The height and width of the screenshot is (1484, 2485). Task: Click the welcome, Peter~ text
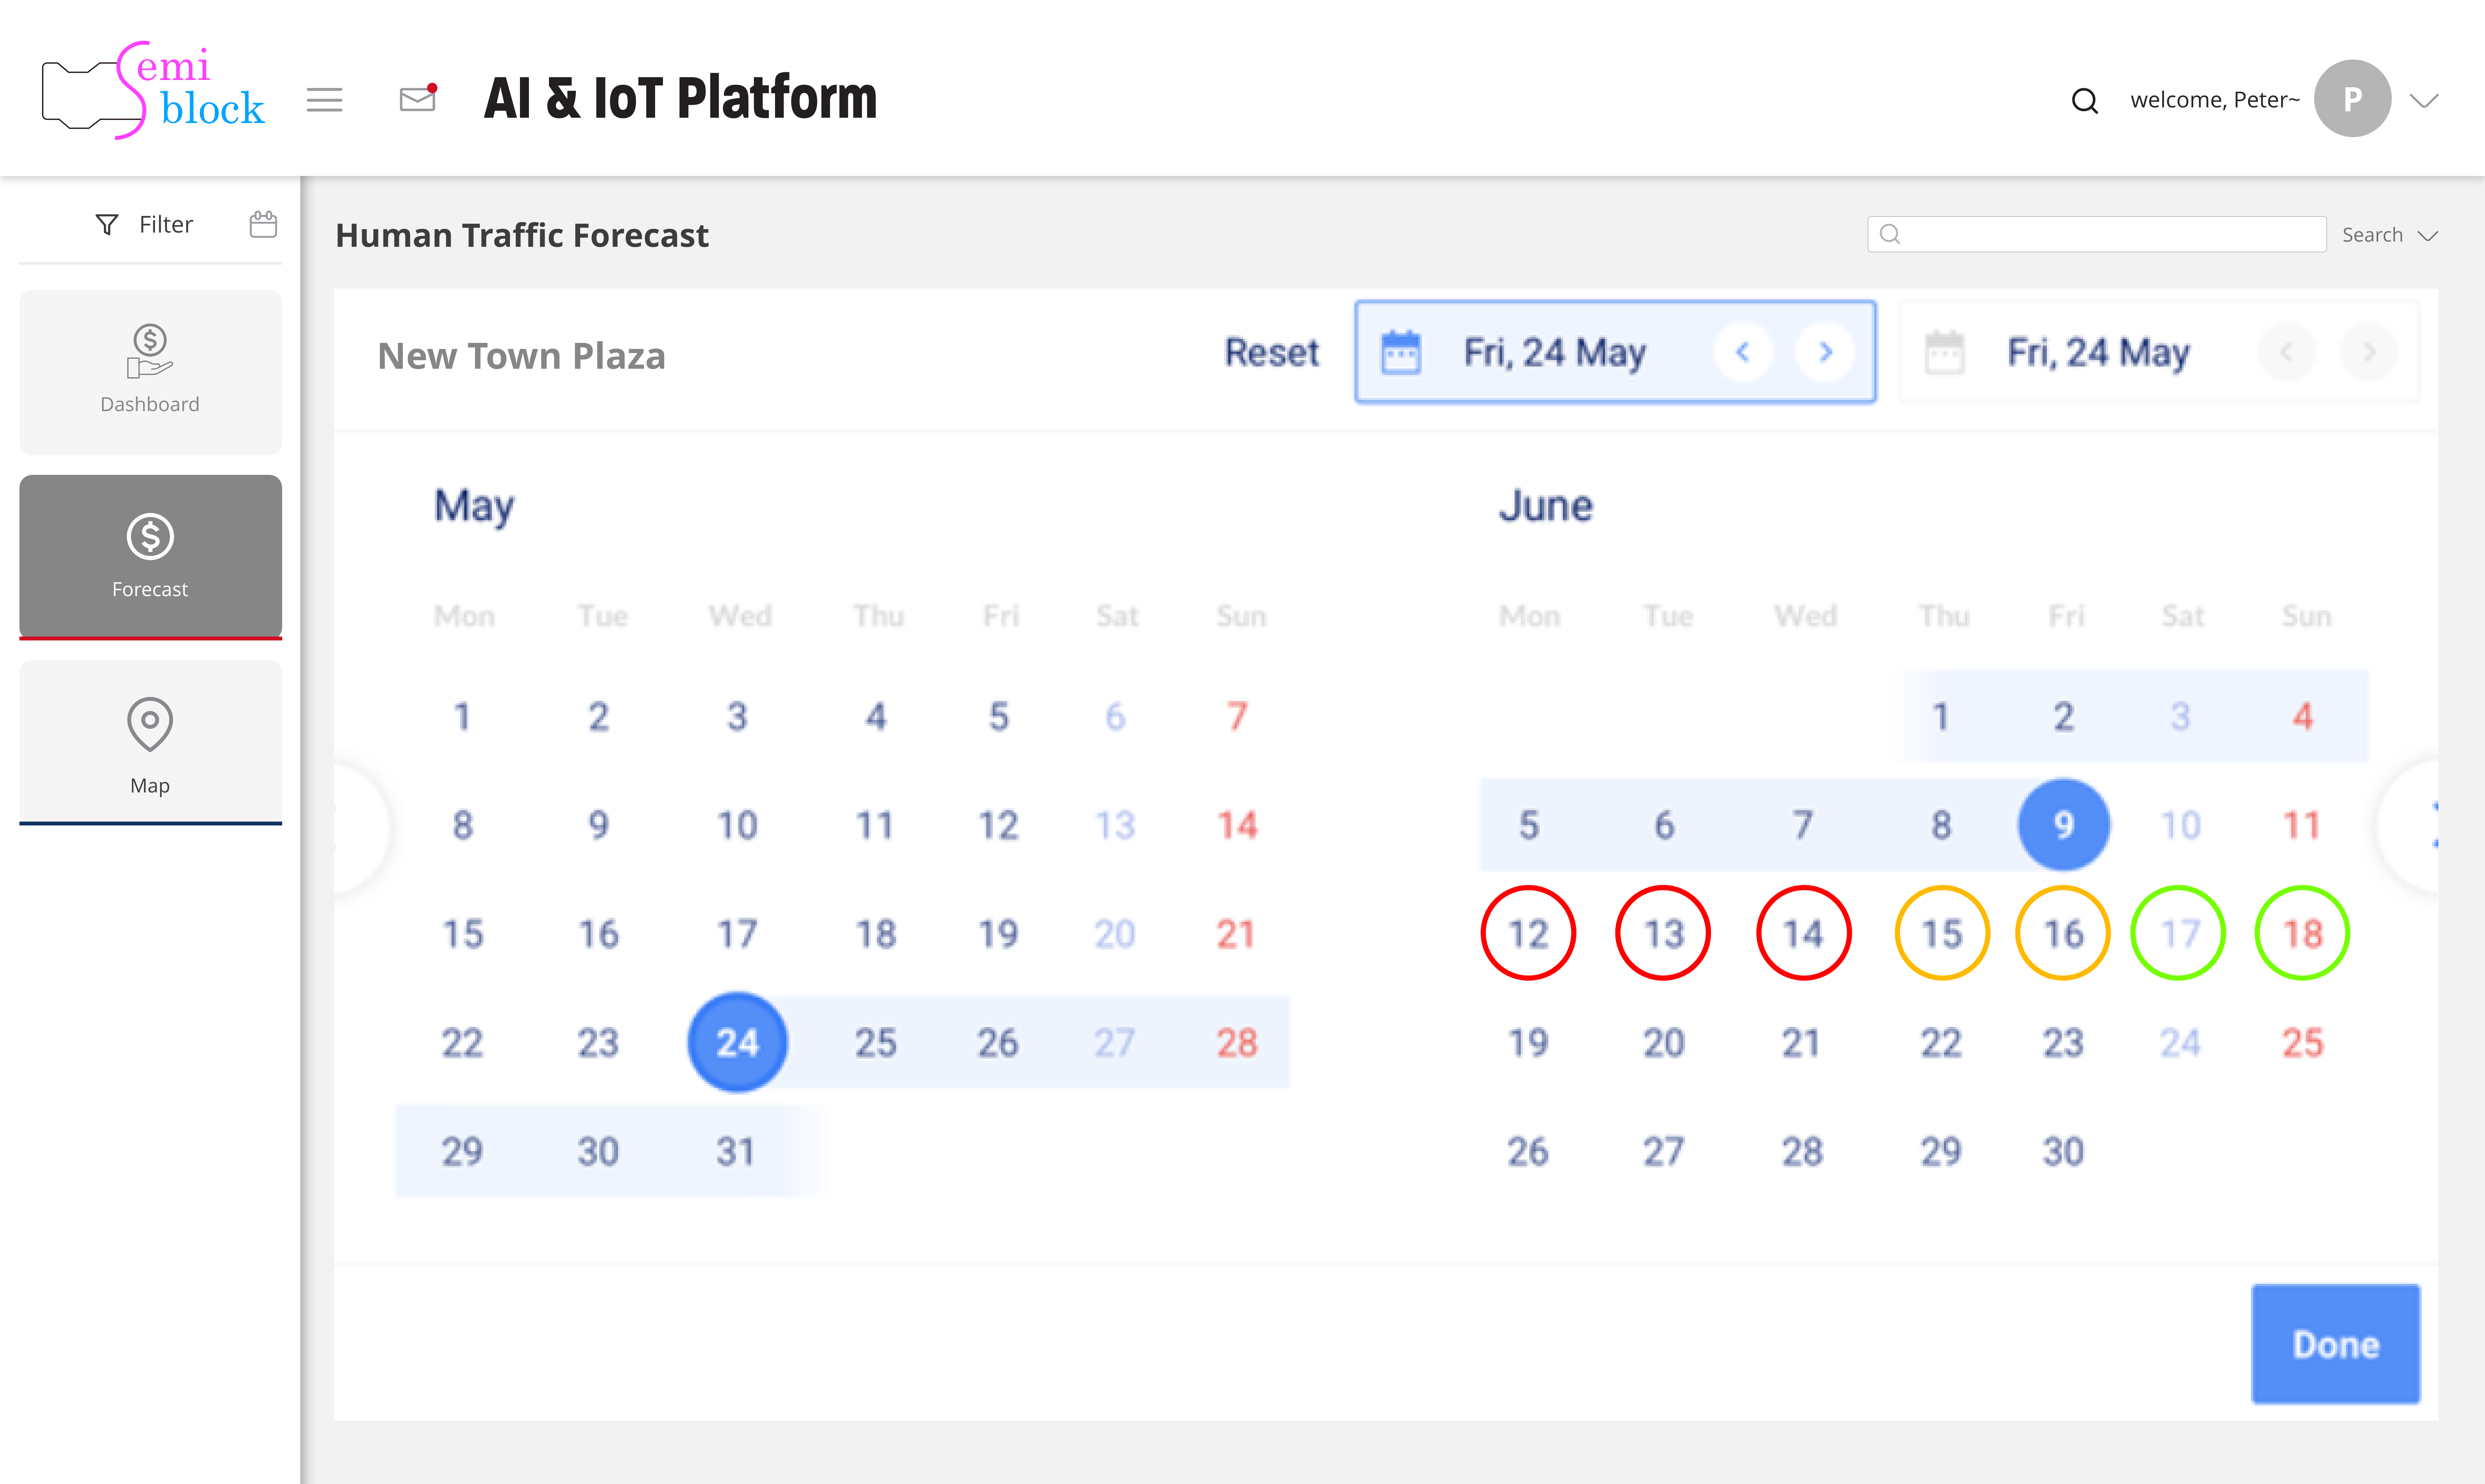point(2215,100)
